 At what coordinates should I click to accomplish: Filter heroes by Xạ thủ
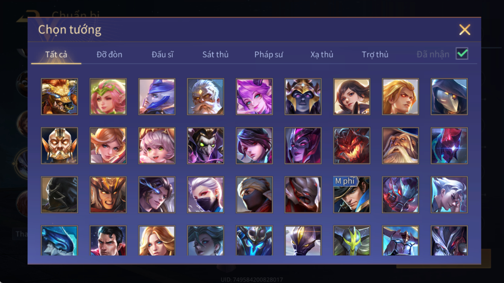click(322, 54)
